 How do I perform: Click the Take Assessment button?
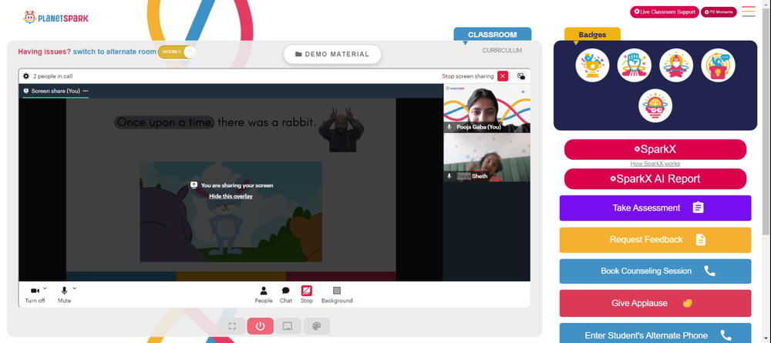pos(655,208)
